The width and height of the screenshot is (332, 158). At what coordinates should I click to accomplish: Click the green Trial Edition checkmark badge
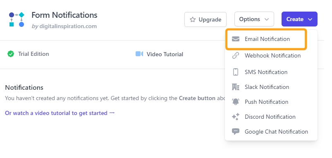[x=11, y=54]
